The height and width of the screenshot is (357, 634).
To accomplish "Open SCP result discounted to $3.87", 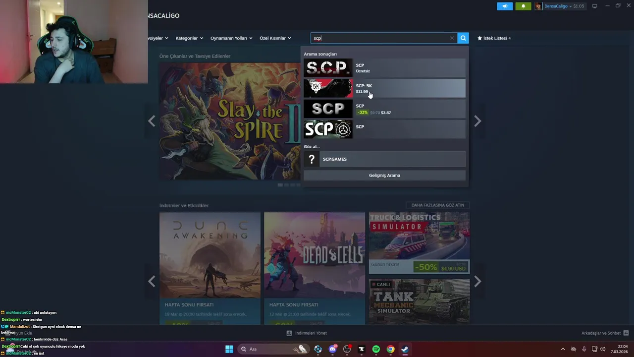I will (384, 109).
